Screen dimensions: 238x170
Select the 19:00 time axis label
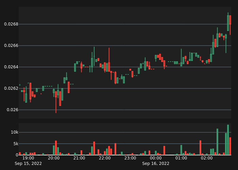[x=28, y=158]
